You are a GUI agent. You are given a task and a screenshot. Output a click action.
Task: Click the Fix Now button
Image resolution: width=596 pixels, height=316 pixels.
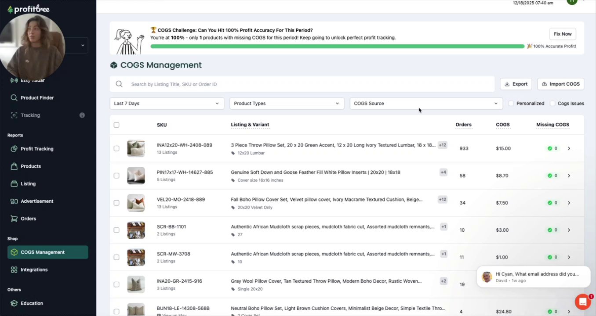click(x=563, y=34)
